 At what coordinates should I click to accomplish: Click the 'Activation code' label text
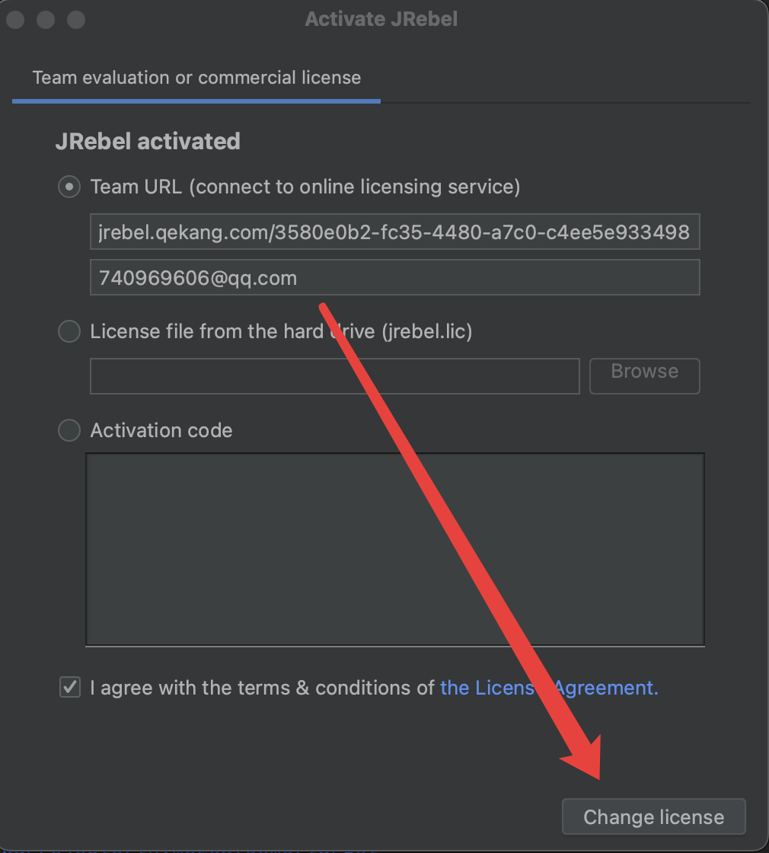point(161,430)
